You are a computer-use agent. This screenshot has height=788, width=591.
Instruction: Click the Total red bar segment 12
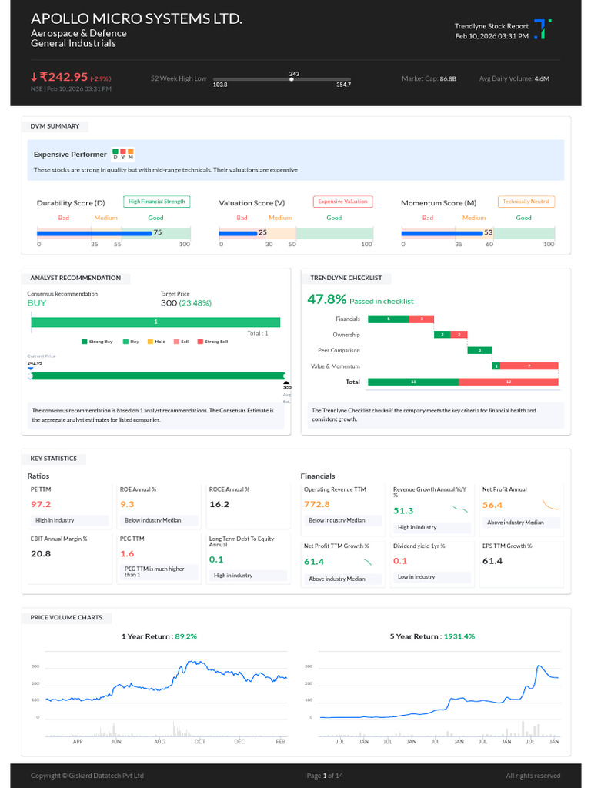tap(509, 382)
